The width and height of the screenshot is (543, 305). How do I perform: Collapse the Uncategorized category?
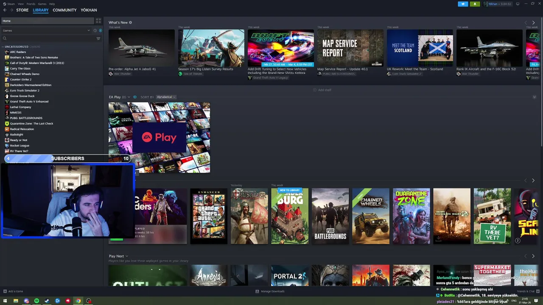[3, 47]
